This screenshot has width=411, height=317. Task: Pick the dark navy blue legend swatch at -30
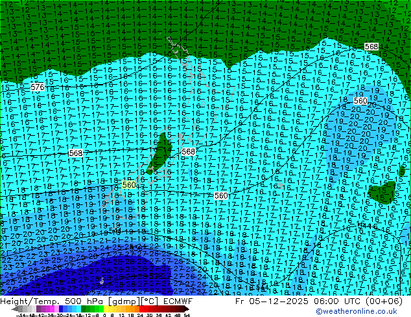61,309
